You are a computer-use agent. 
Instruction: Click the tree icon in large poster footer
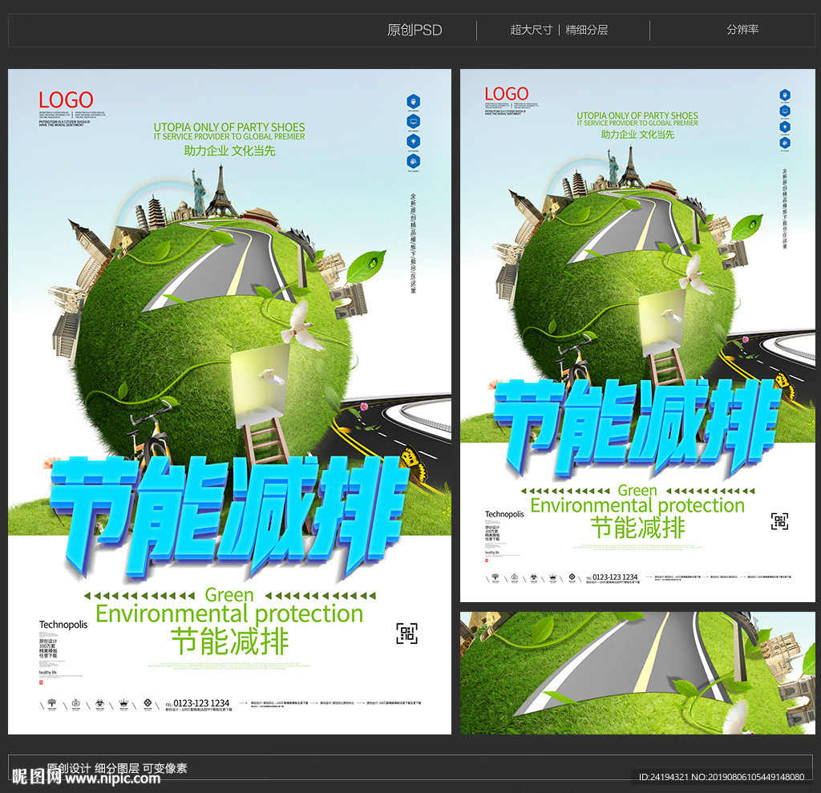point(51,703)
